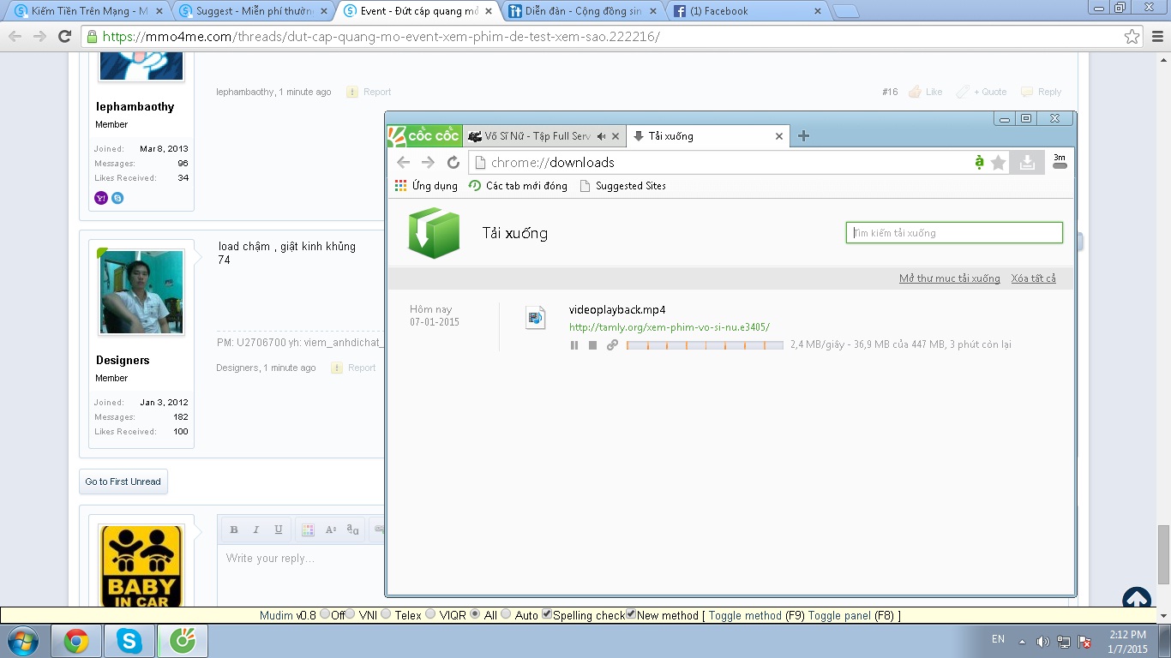The height and width of the screenshot is (658, 1171).
Task: Click Italic in the reply editor toolbar
Action: (x=255, y=530)
